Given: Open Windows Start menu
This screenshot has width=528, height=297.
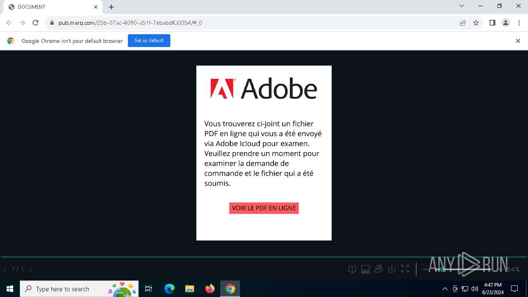Looking at the screenshot, I should 10,289.
